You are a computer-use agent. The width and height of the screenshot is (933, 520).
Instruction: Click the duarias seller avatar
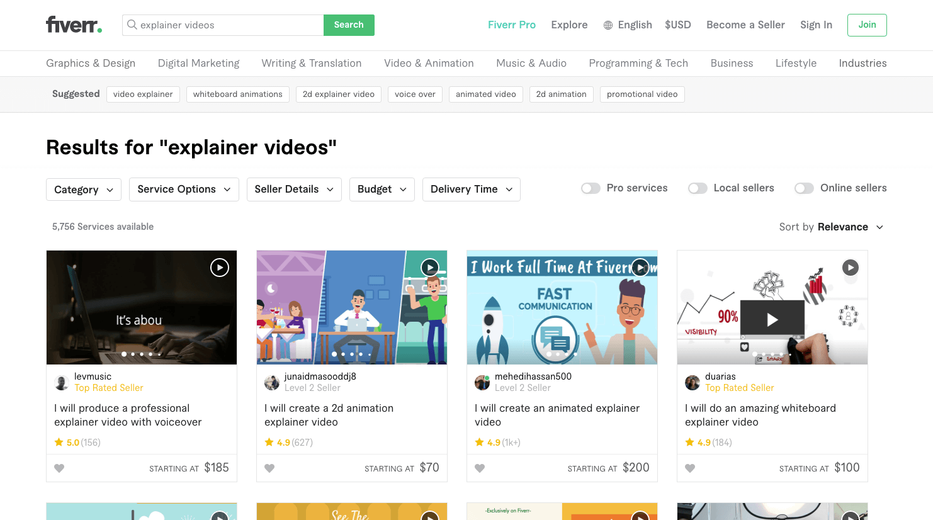pos(693,383)
